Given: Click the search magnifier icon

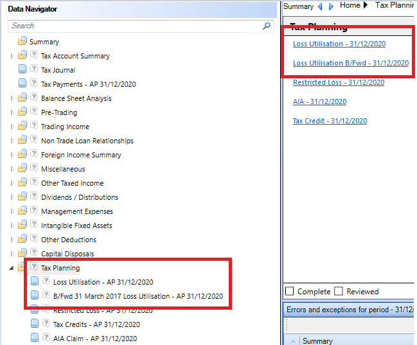Looking at the screenshot, I should tap(267, 26).
